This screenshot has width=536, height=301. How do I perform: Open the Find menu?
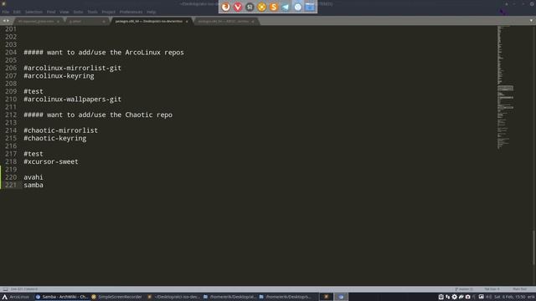tap(51, 12)
